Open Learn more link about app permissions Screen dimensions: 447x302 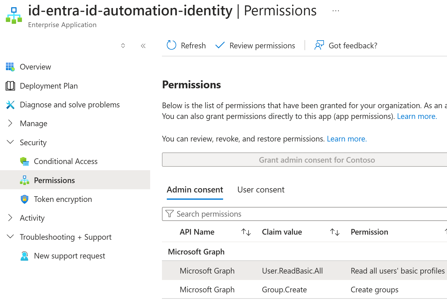[x=417, y=116]
